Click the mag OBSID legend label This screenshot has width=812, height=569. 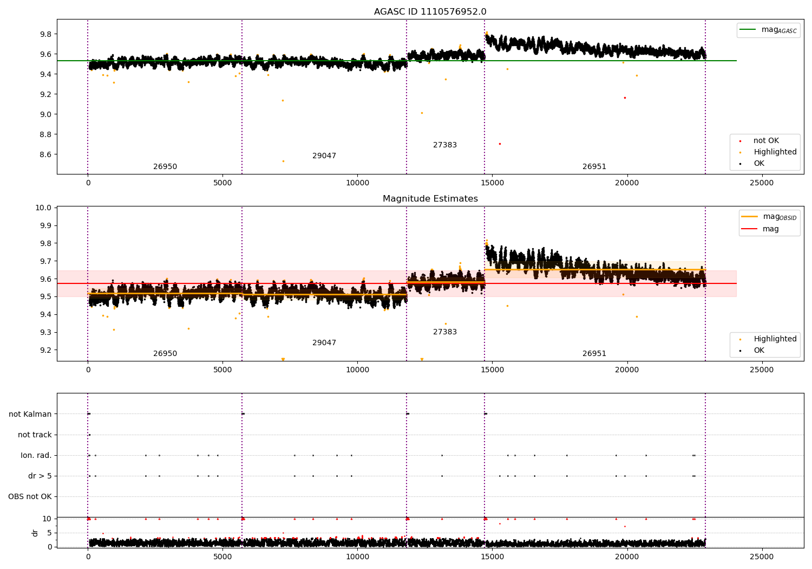780,217
